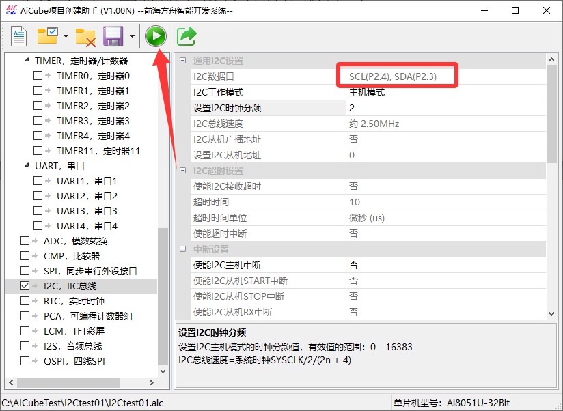This screenshot has height=411, width=563.
Task: Enable the TIMER0 定时器0 checkbox
Action: [x=38, y=75]
